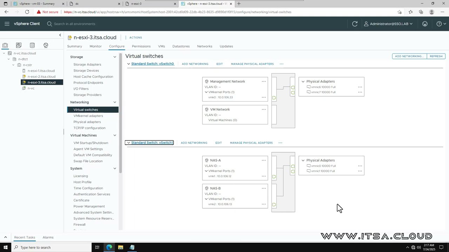449x252 pixels.
Task: Open the host ACTIONS menu
Action: [133, 37]
